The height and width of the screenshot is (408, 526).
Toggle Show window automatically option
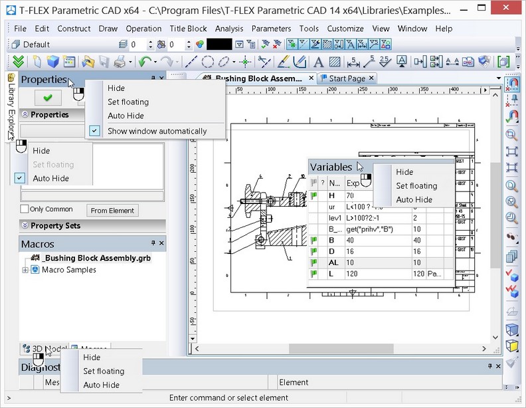pos(157,131)
